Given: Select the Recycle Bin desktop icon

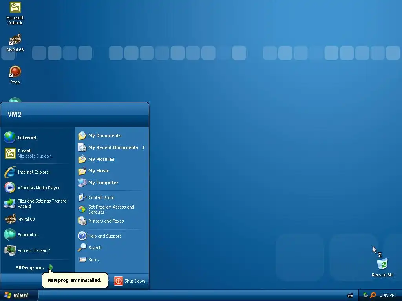Looking at the screenshot, I should point(382,267).
